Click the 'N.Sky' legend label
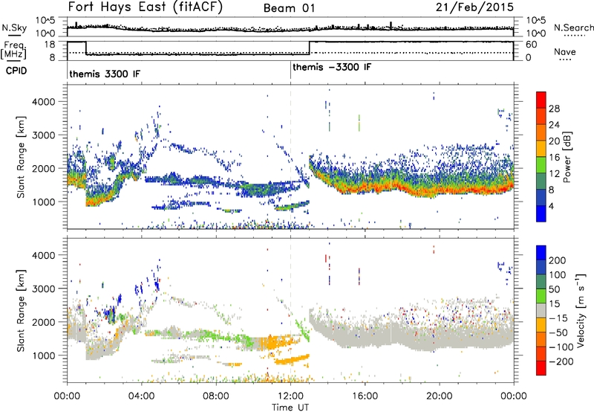This screenshot has height=412, width=594. (x=14, y=28)
